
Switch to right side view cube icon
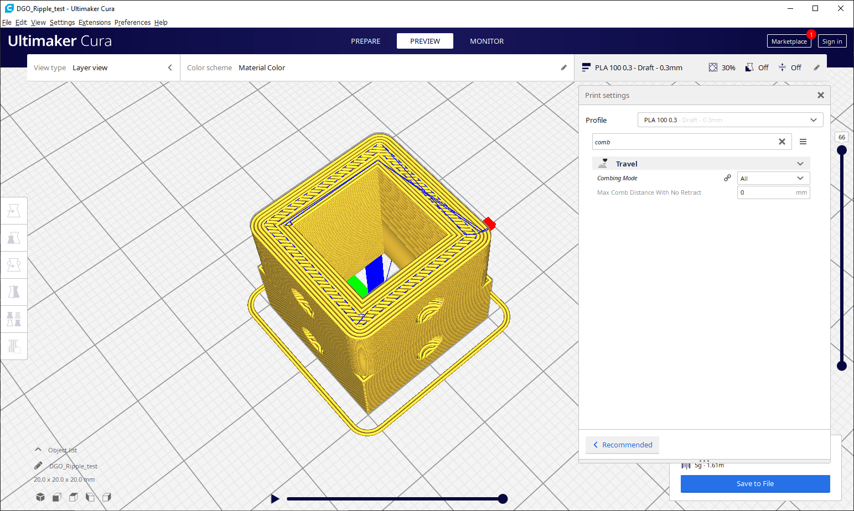coord(107,497)
